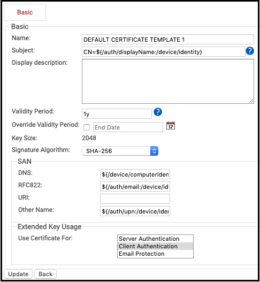Open the Signature Algorithm SHA-256 dropdown
260x282 pixels.
(x=120, y=151)
